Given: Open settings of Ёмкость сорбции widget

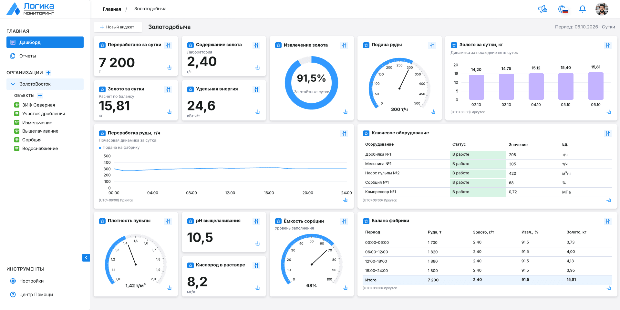Looking at the screenshot, I should [344, 221].
